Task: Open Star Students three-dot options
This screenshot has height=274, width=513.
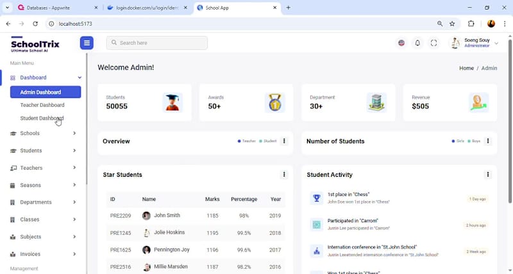Action: pos(284,174)
